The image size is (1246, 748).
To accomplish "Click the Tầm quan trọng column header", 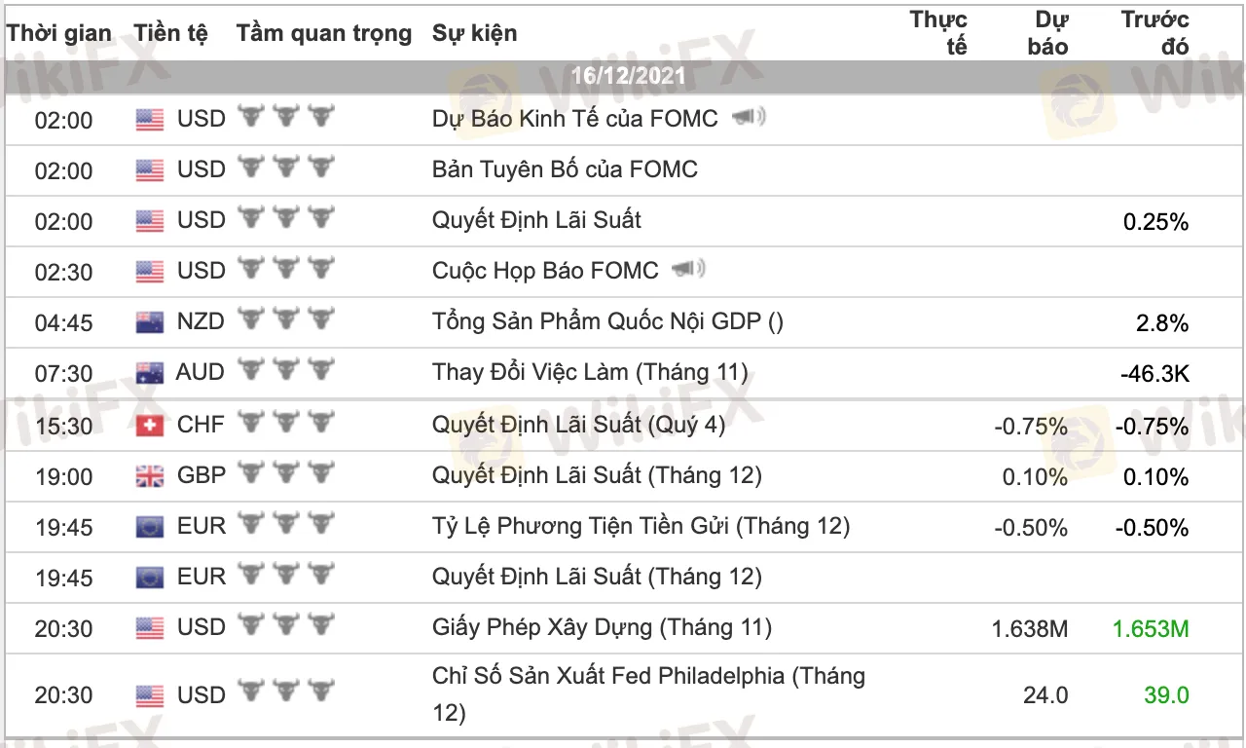I will coord(324,33).
